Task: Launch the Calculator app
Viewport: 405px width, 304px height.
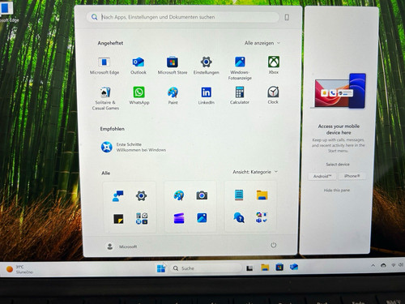Action: point(240,96)
